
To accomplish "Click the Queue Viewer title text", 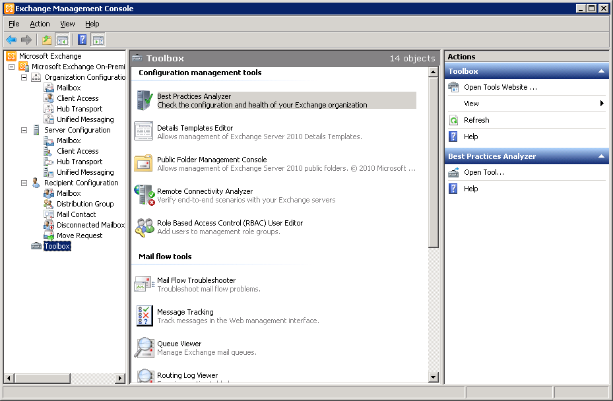I will coord(179,344).
